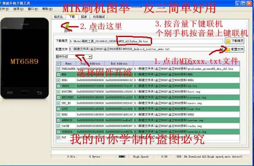Open the 文件 menu
Viewport: 254px width, 166px height.
pos(4,9)
